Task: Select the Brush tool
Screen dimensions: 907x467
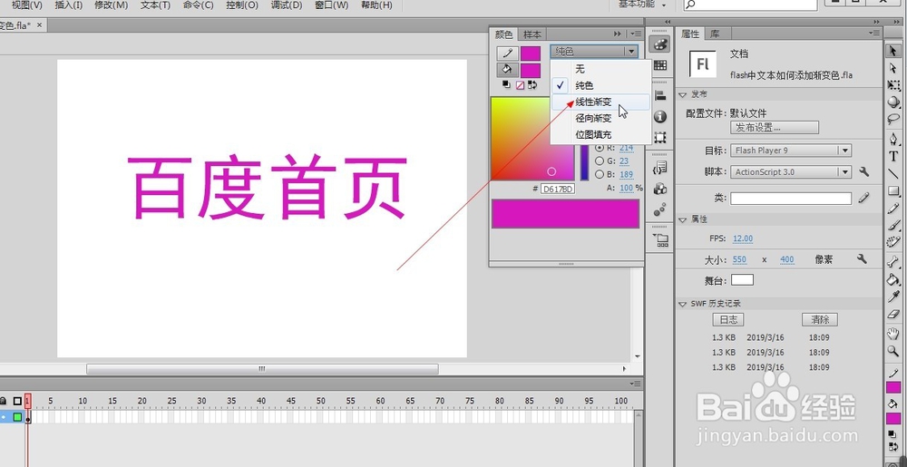Action: pos(893,226)
